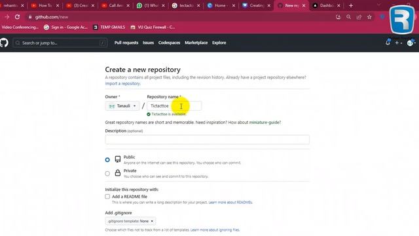Screen dimensions: 419x236
Task: Switch to the tictacto Google tab
Action: coord(185,5)
